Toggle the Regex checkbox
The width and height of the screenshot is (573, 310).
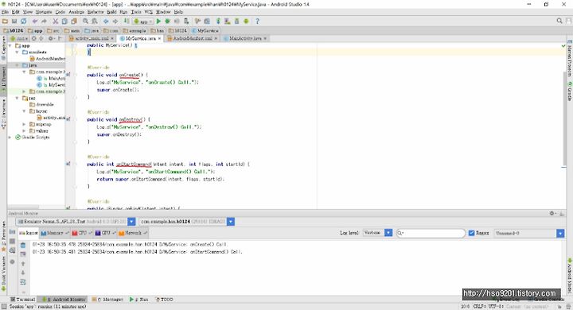pyautogui.click(x=471, y=233)
